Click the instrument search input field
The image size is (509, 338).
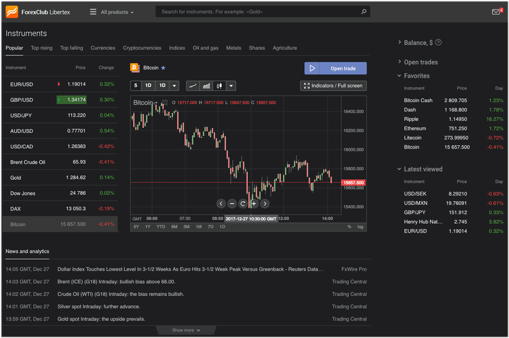coord(257,12)
